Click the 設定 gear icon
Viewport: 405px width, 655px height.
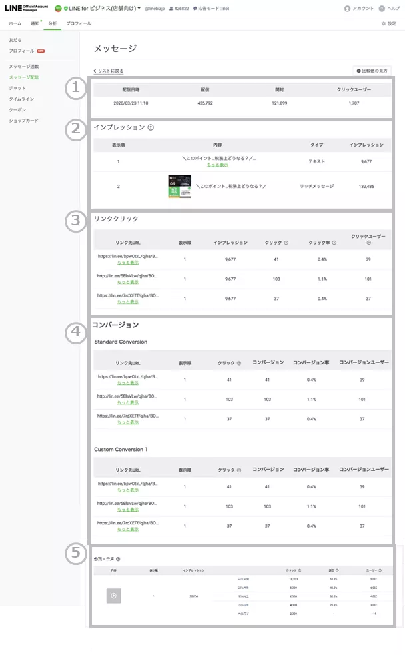(383, 23)
